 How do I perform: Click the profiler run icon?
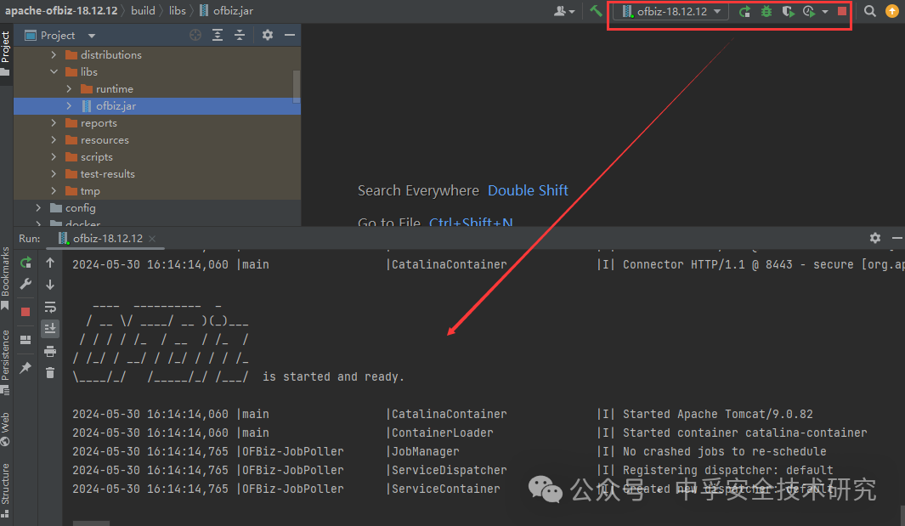point(809,12)
